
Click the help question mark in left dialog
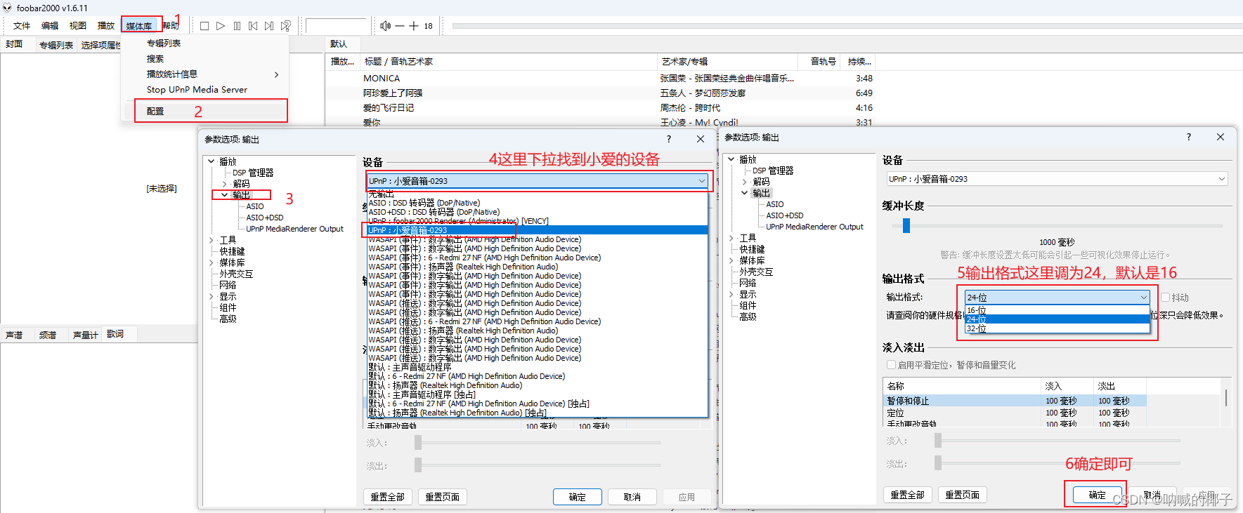tap(669, 139)
